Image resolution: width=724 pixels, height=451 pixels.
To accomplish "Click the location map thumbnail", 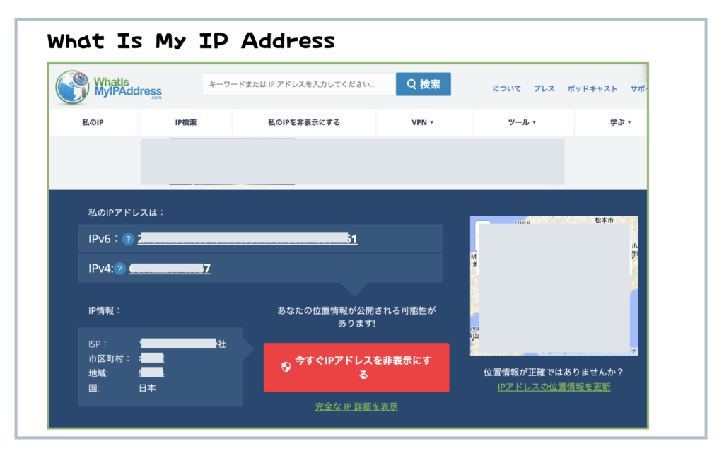I will 554,285.
